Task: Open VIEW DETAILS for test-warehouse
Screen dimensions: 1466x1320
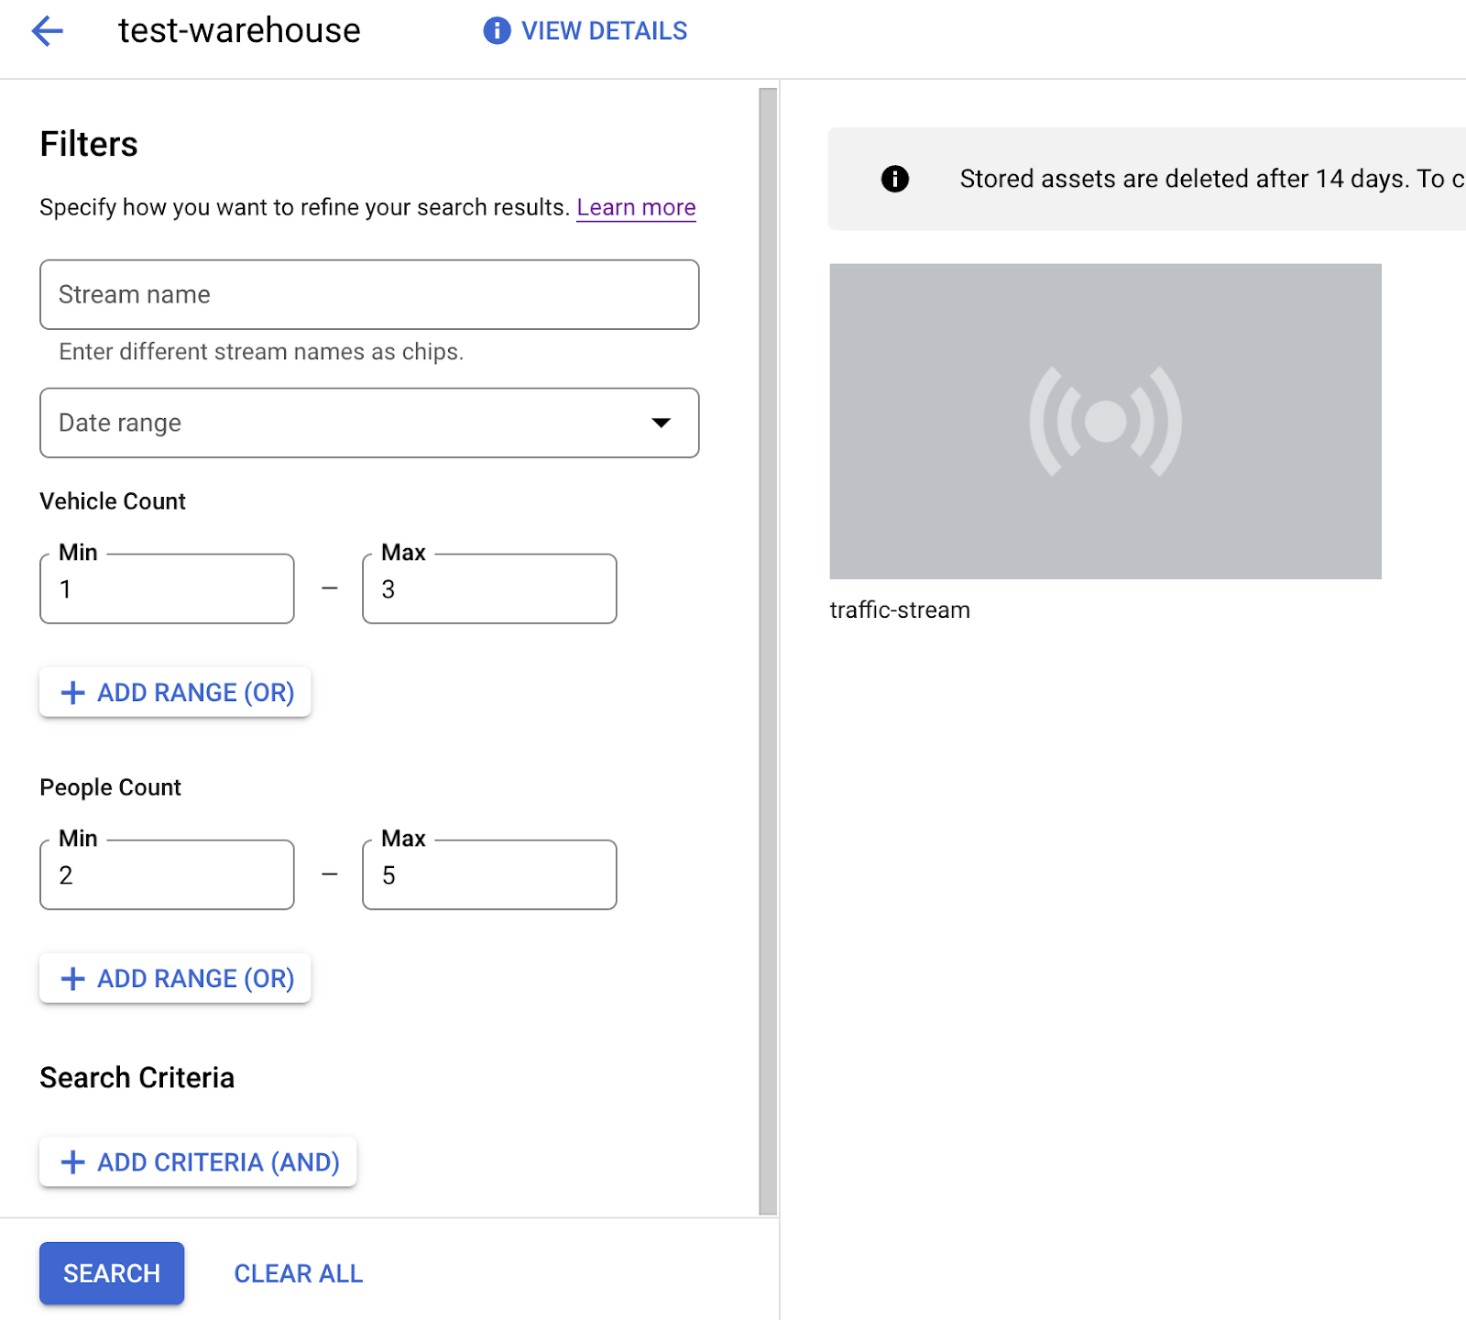Action: pos(604,31)
